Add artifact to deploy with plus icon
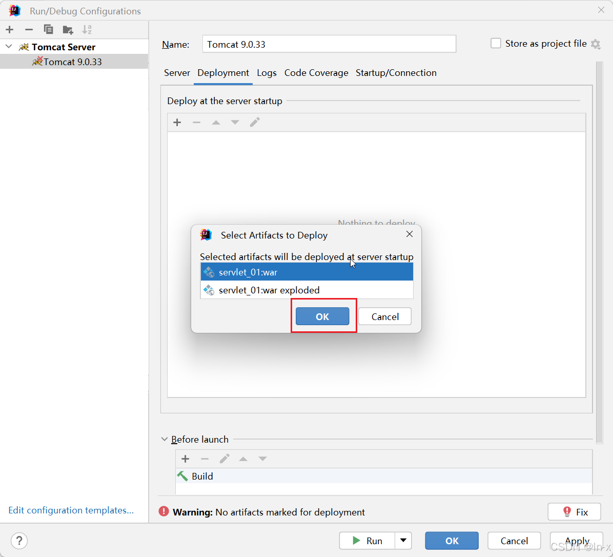The width and height of the screenshot is (613, 557). (x=177, y=123)
